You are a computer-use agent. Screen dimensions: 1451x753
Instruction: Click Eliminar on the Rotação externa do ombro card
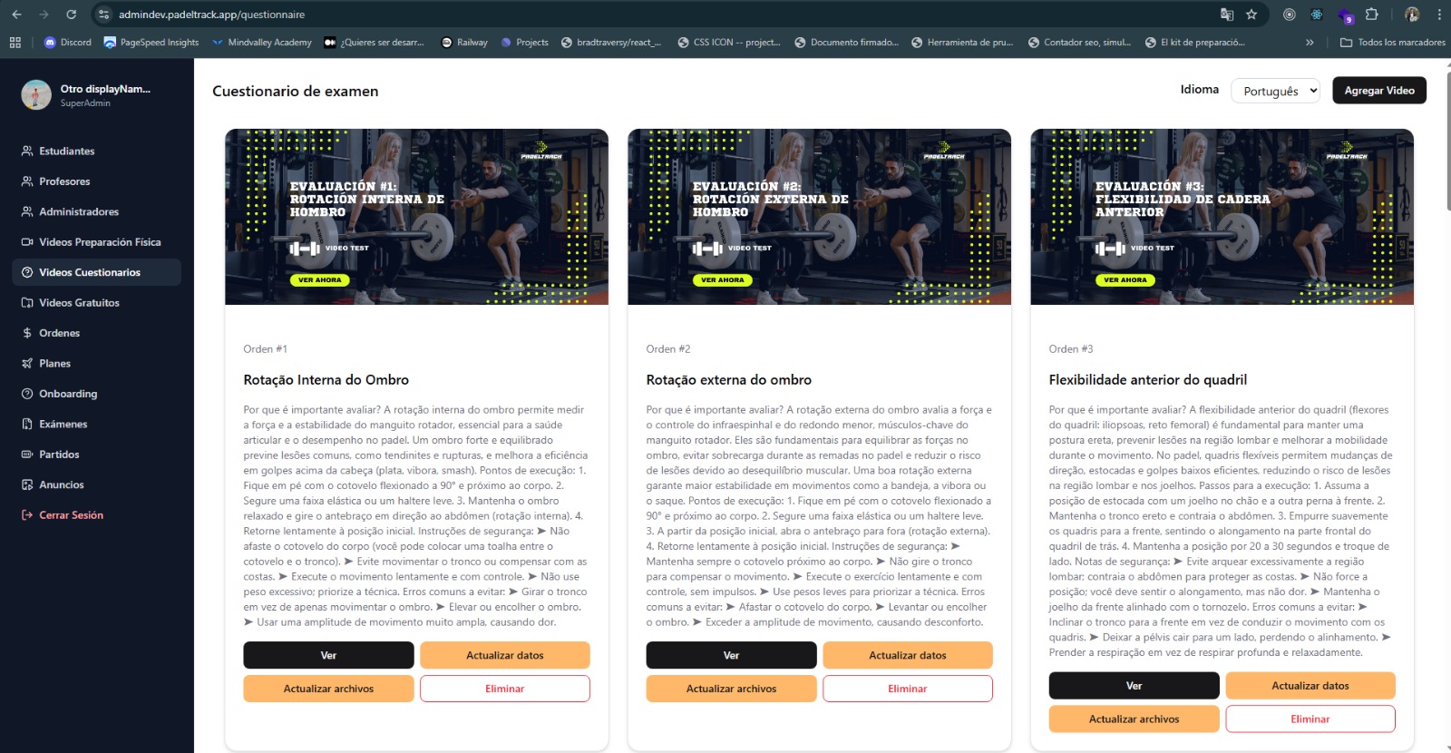click(908, 689)
